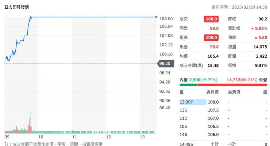Click the highlighted bid volume 13,997
270x146 pixels.
pyautogui.click(x=193, y=102)
